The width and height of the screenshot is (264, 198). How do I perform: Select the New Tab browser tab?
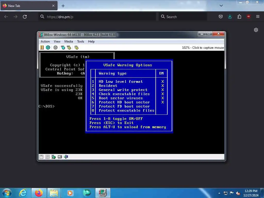point(29,6)
